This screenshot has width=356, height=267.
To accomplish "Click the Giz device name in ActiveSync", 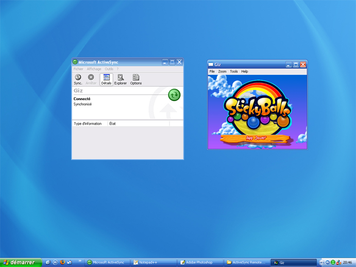I will click(78, 91).
